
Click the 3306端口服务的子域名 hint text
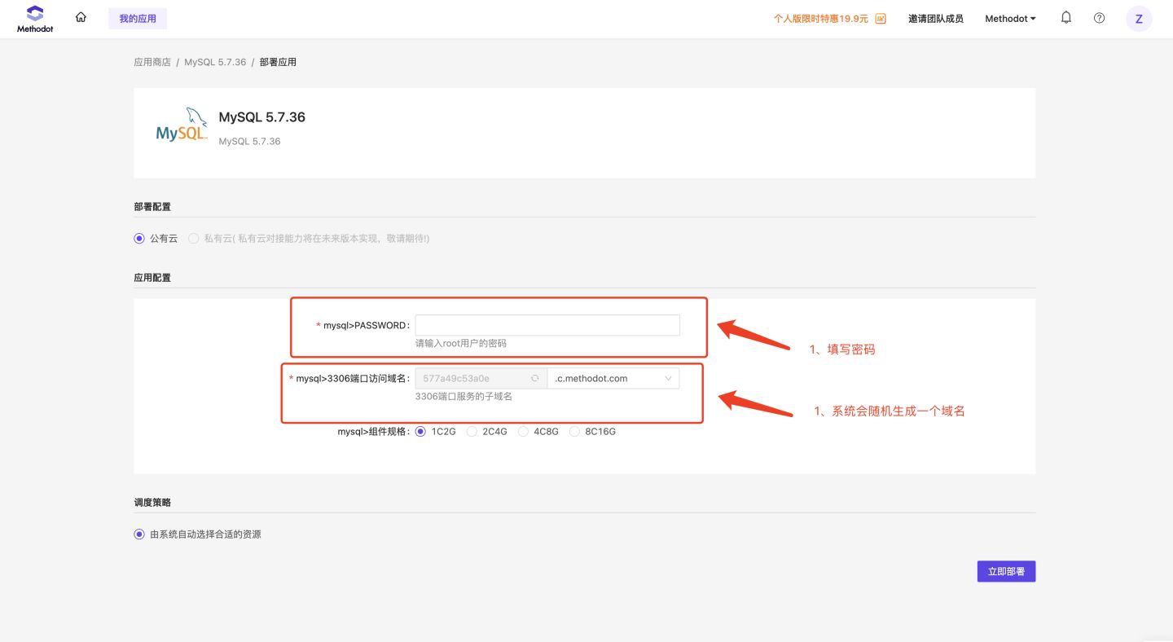(x=463, y=397)
